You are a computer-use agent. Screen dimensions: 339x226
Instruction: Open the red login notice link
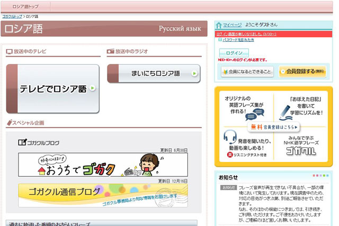[246, 34]
